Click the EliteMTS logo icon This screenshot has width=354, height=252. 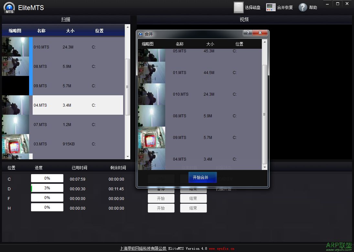click(x=9, y=7)
